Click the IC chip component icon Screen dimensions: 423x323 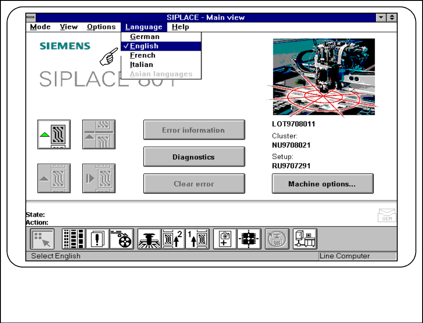coord(249,239)
